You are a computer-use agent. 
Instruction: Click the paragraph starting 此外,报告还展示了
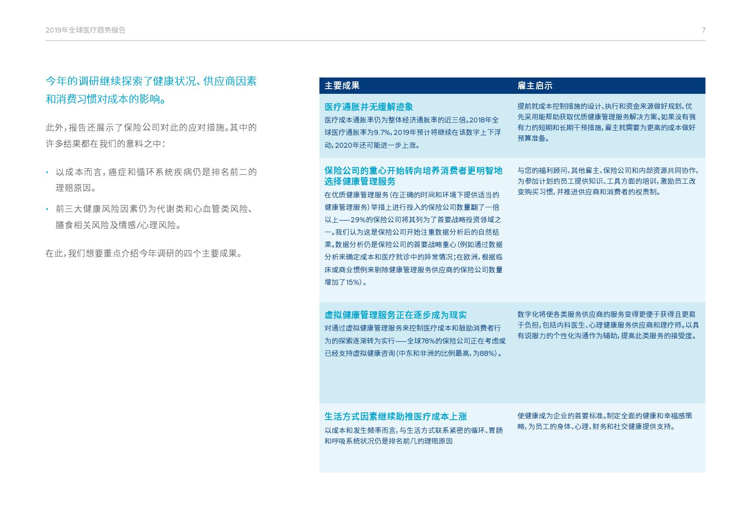pos(151,135)
